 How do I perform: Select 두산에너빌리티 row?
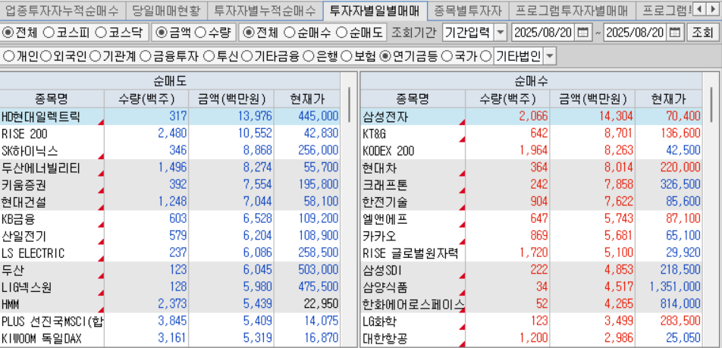click(x=170, y=168)
